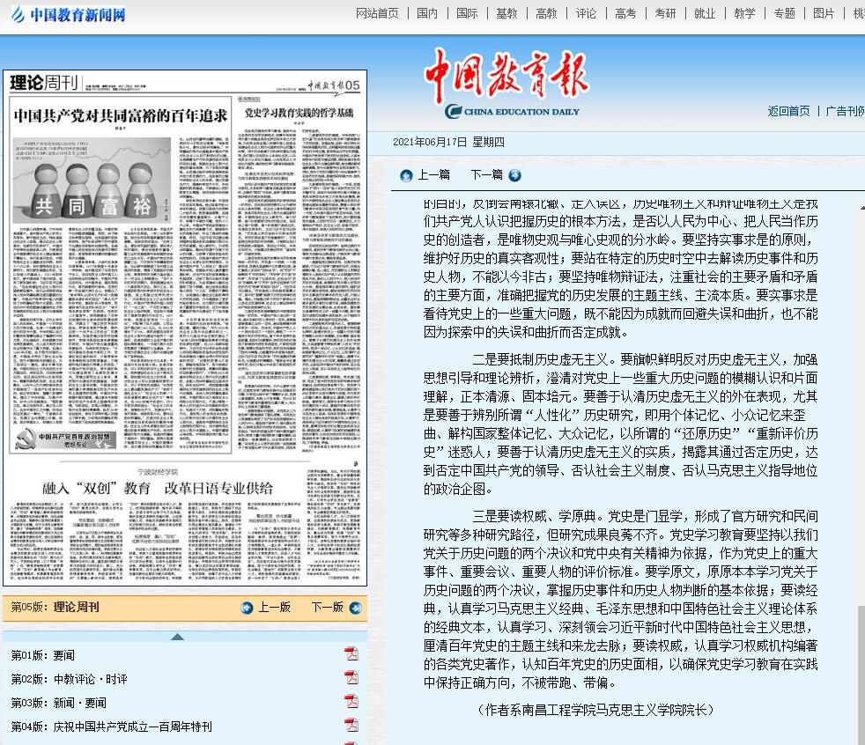The width and height of the screenshot is (865, 745).
Task: Click the paragraph starting 三是要读权威、学原典
Action: 621,600
